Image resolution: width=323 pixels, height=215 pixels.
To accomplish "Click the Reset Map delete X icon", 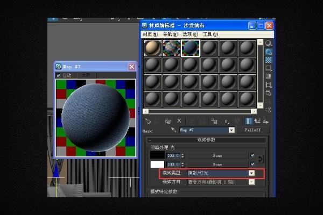I will point(179,121).
